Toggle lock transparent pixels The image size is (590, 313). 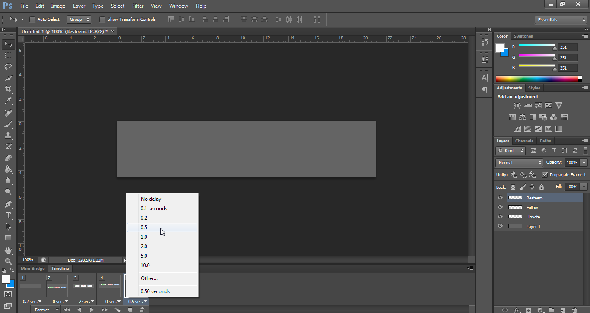point(513,187)
